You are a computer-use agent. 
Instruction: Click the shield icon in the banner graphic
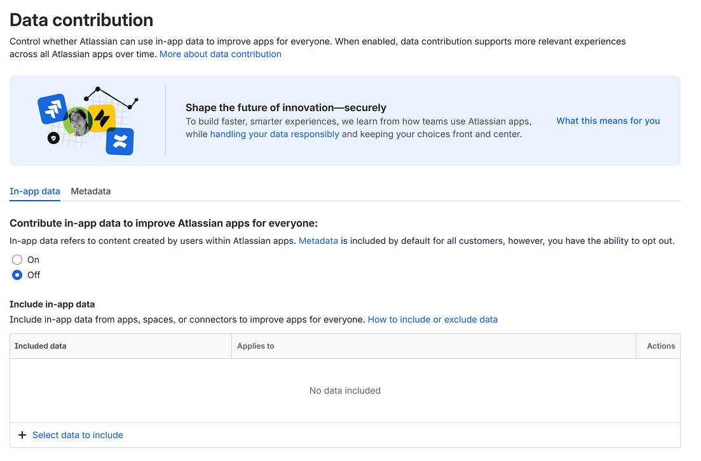pyautogui.click(x=53, y=138)
